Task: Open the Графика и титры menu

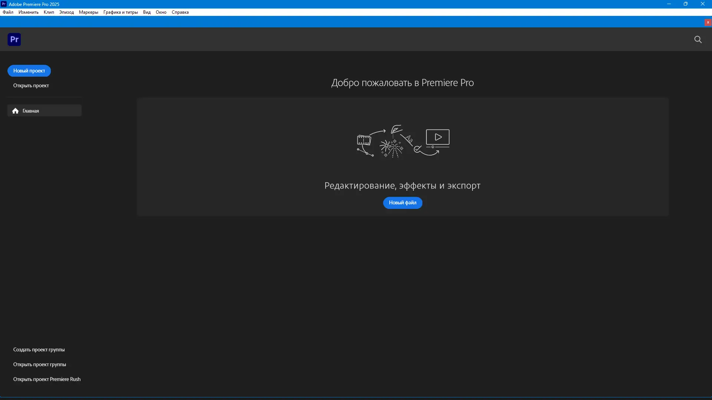Action: point(121,12)
